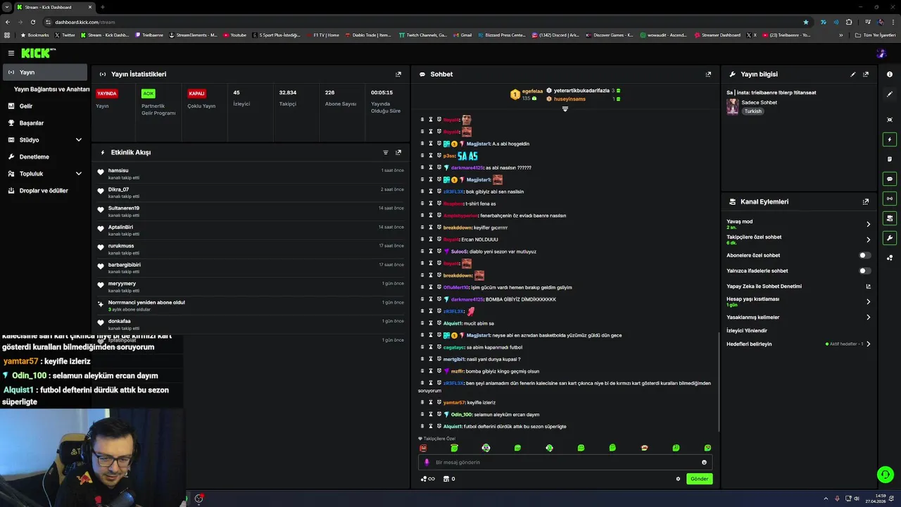901x507 pixels.
Task: Expand the leaderboard arrow under chat header
Action: 565,109
